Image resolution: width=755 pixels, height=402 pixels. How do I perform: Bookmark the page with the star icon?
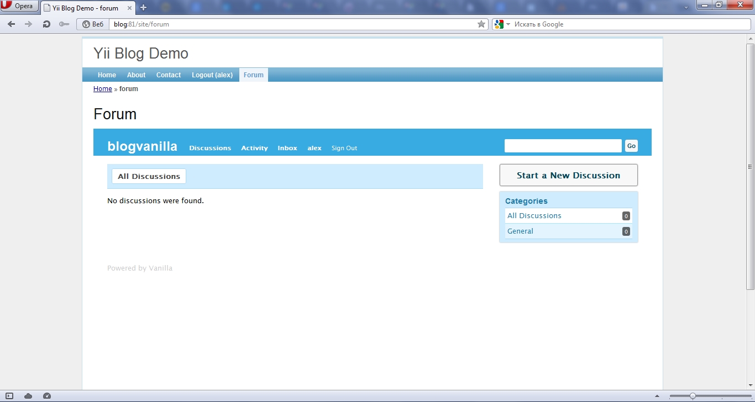[x=481, y=24]
